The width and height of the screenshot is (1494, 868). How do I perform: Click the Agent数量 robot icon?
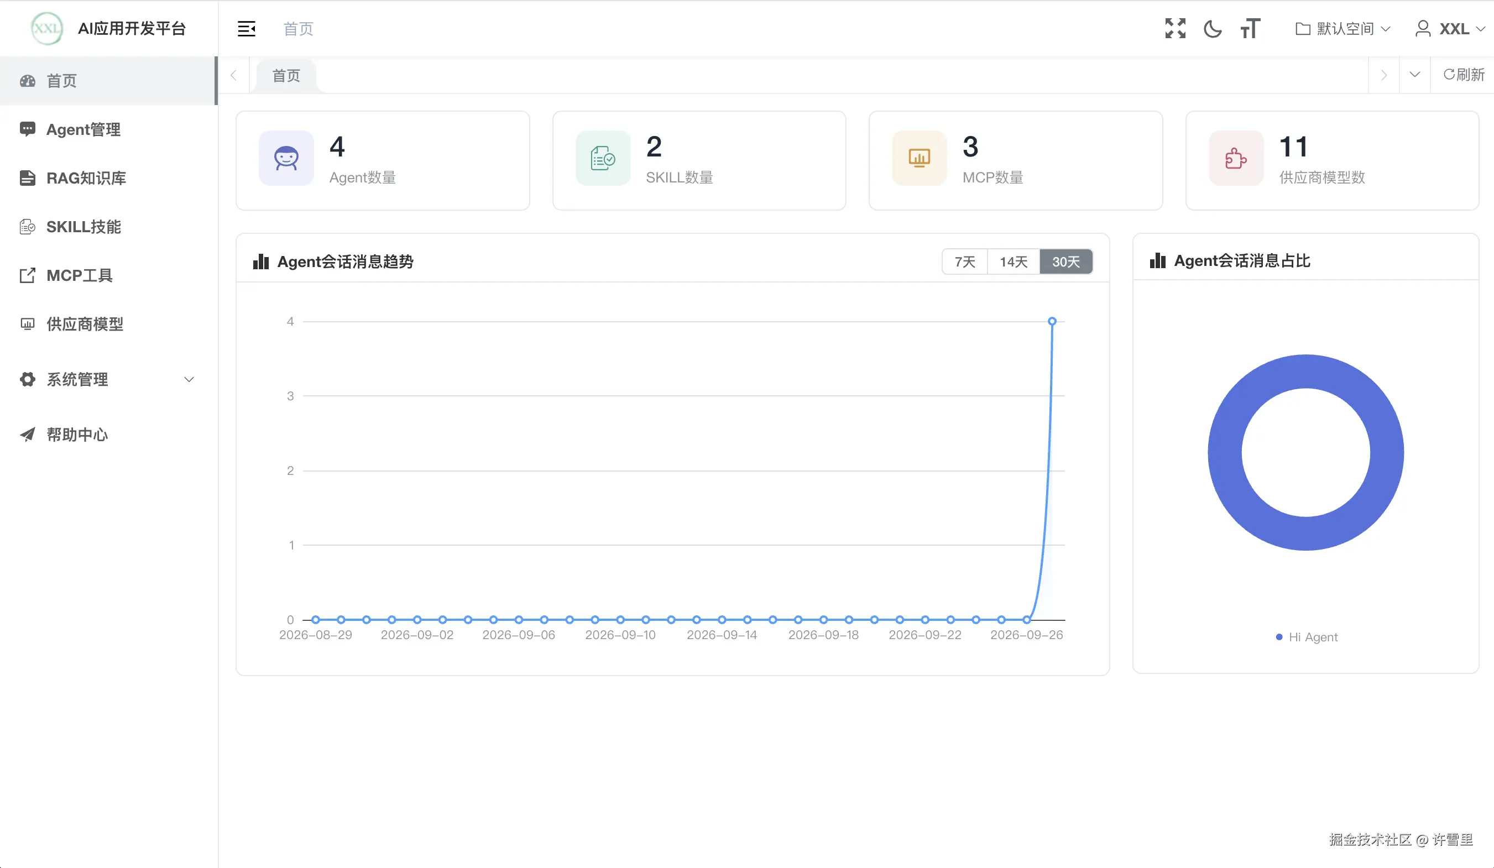click(286, 158)
